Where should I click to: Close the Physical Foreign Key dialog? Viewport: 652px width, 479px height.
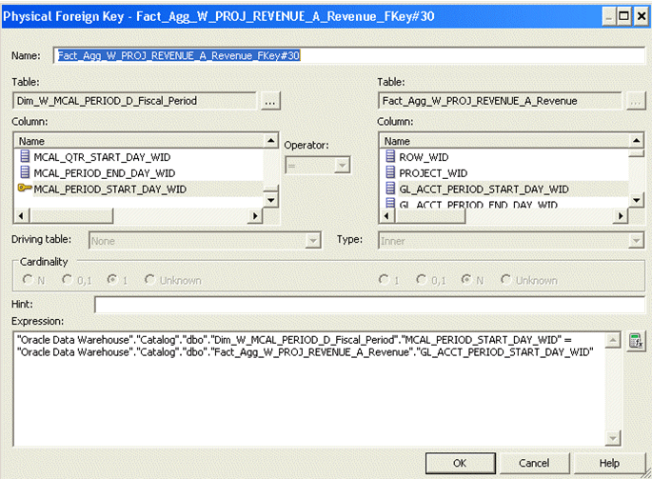(642, 16)
